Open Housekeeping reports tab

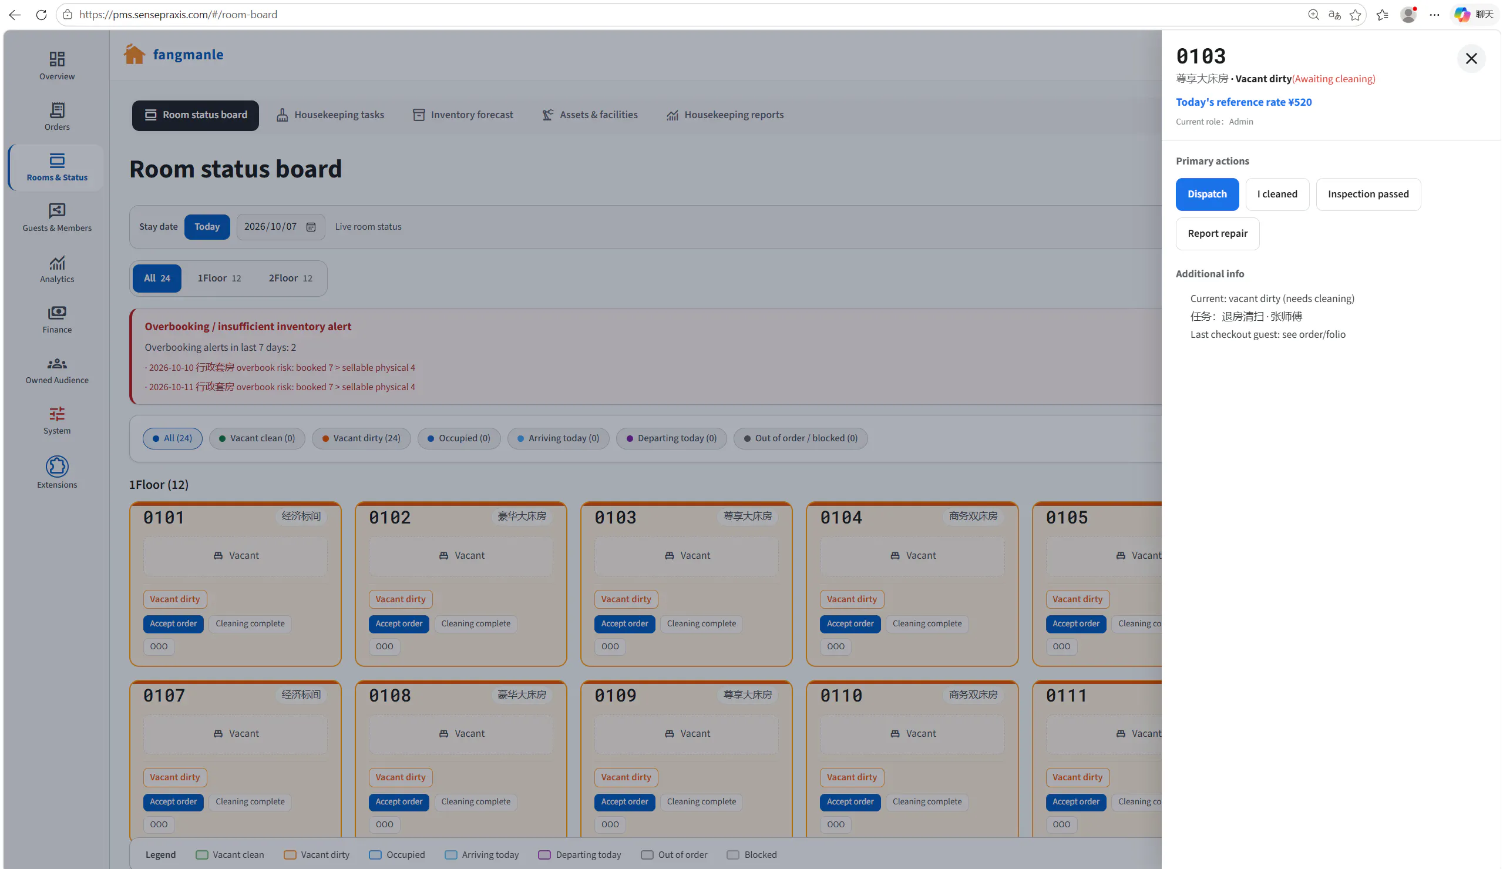point(725,115)
